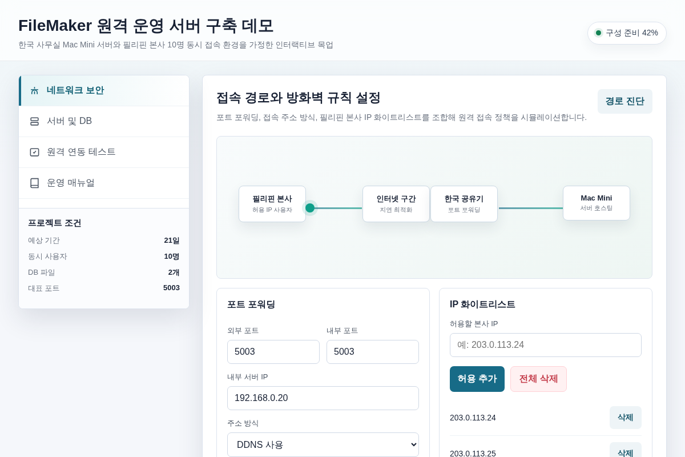Run the 경로 진단 button
Screen dimensions: 685x457
coord(624,101)
